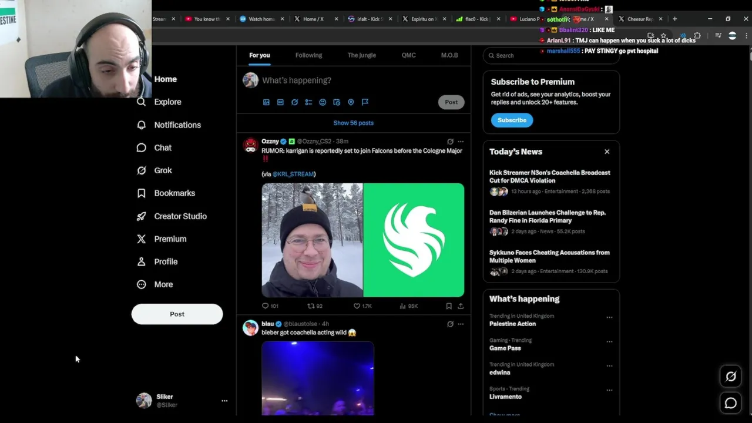Switch to the QMC tab
The width and height of the screenshot is (752, 423).
408,55
